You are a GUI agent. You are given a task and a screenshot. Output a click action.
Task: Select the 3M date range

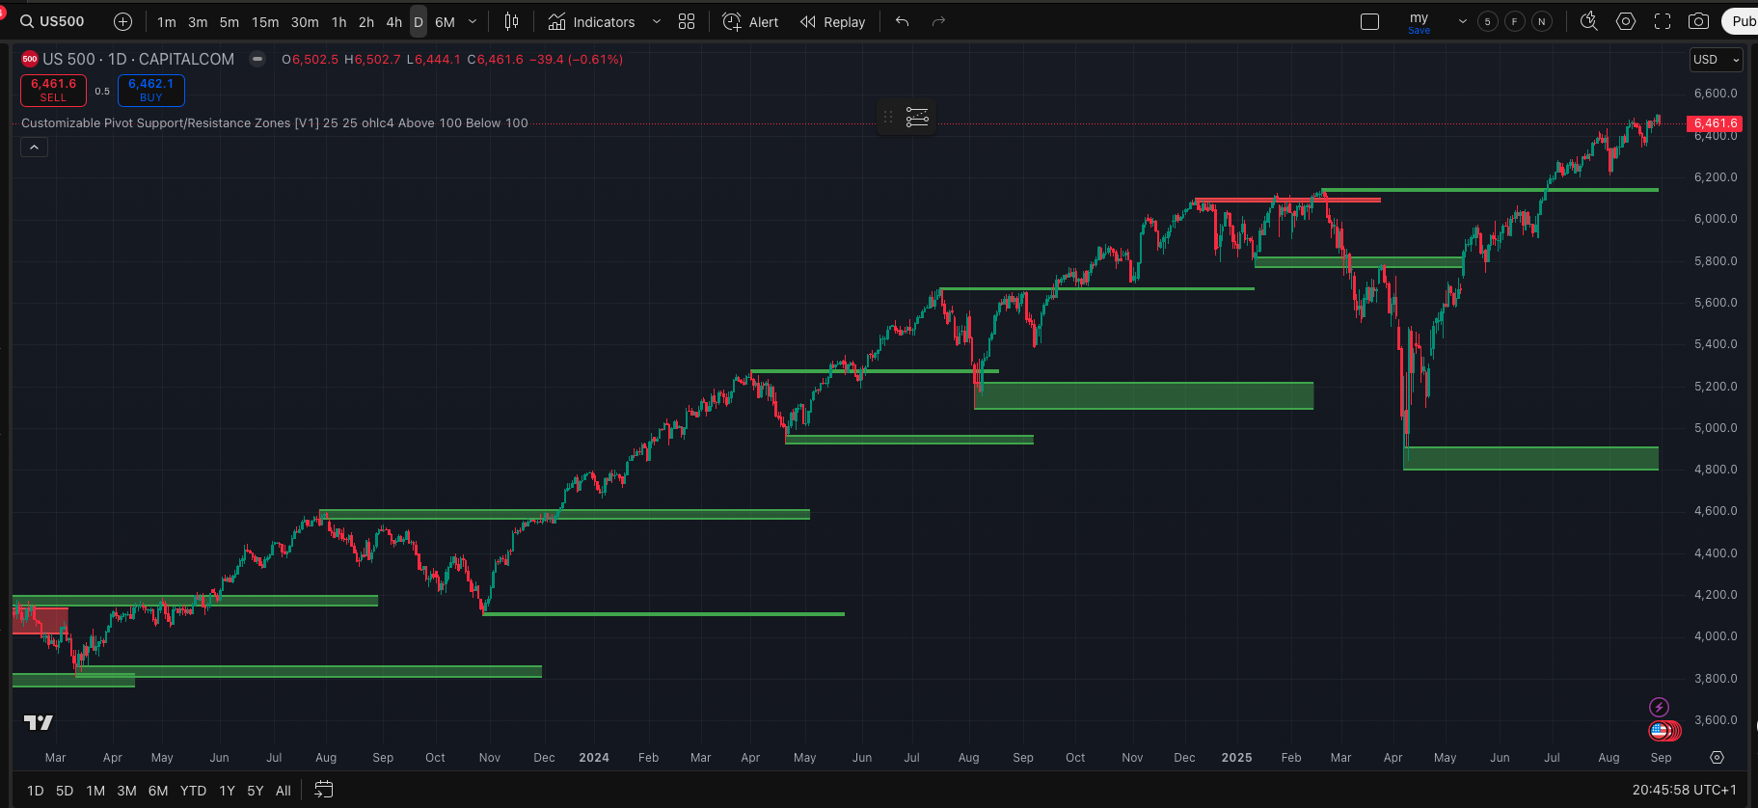click(x=126, y=791)
